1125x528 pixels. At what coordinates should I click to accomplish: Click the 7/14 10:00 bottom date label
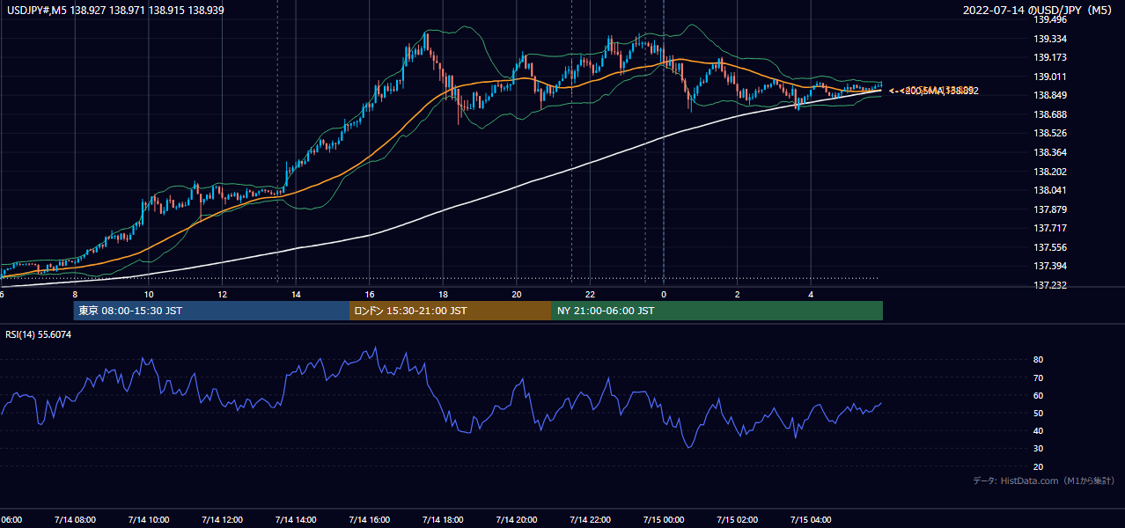coord(148,520)
